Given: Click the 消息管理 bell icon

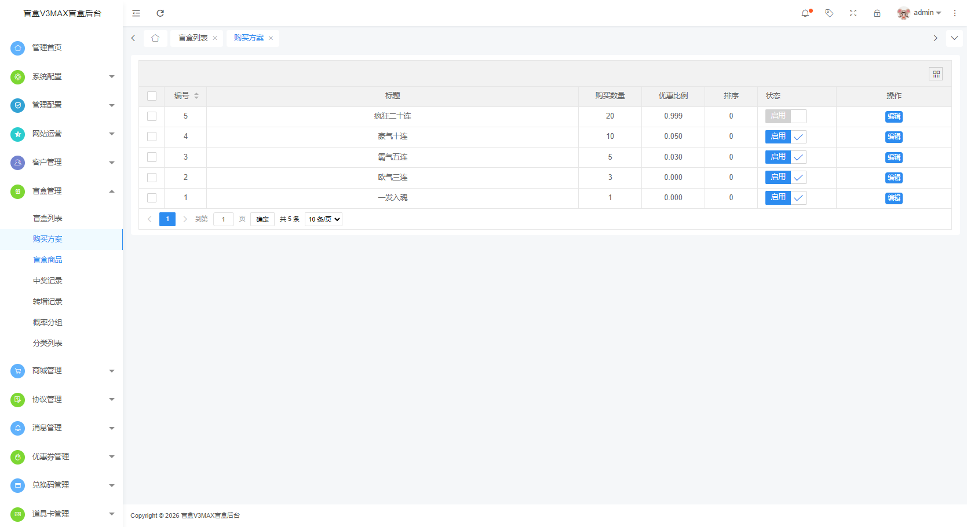Looking at the screenshot, I should 18,428.
